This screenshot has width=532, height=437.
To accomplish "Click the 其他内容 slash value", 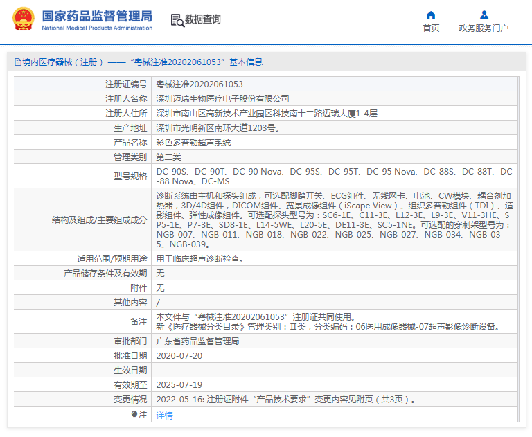I will click(158, 303).
